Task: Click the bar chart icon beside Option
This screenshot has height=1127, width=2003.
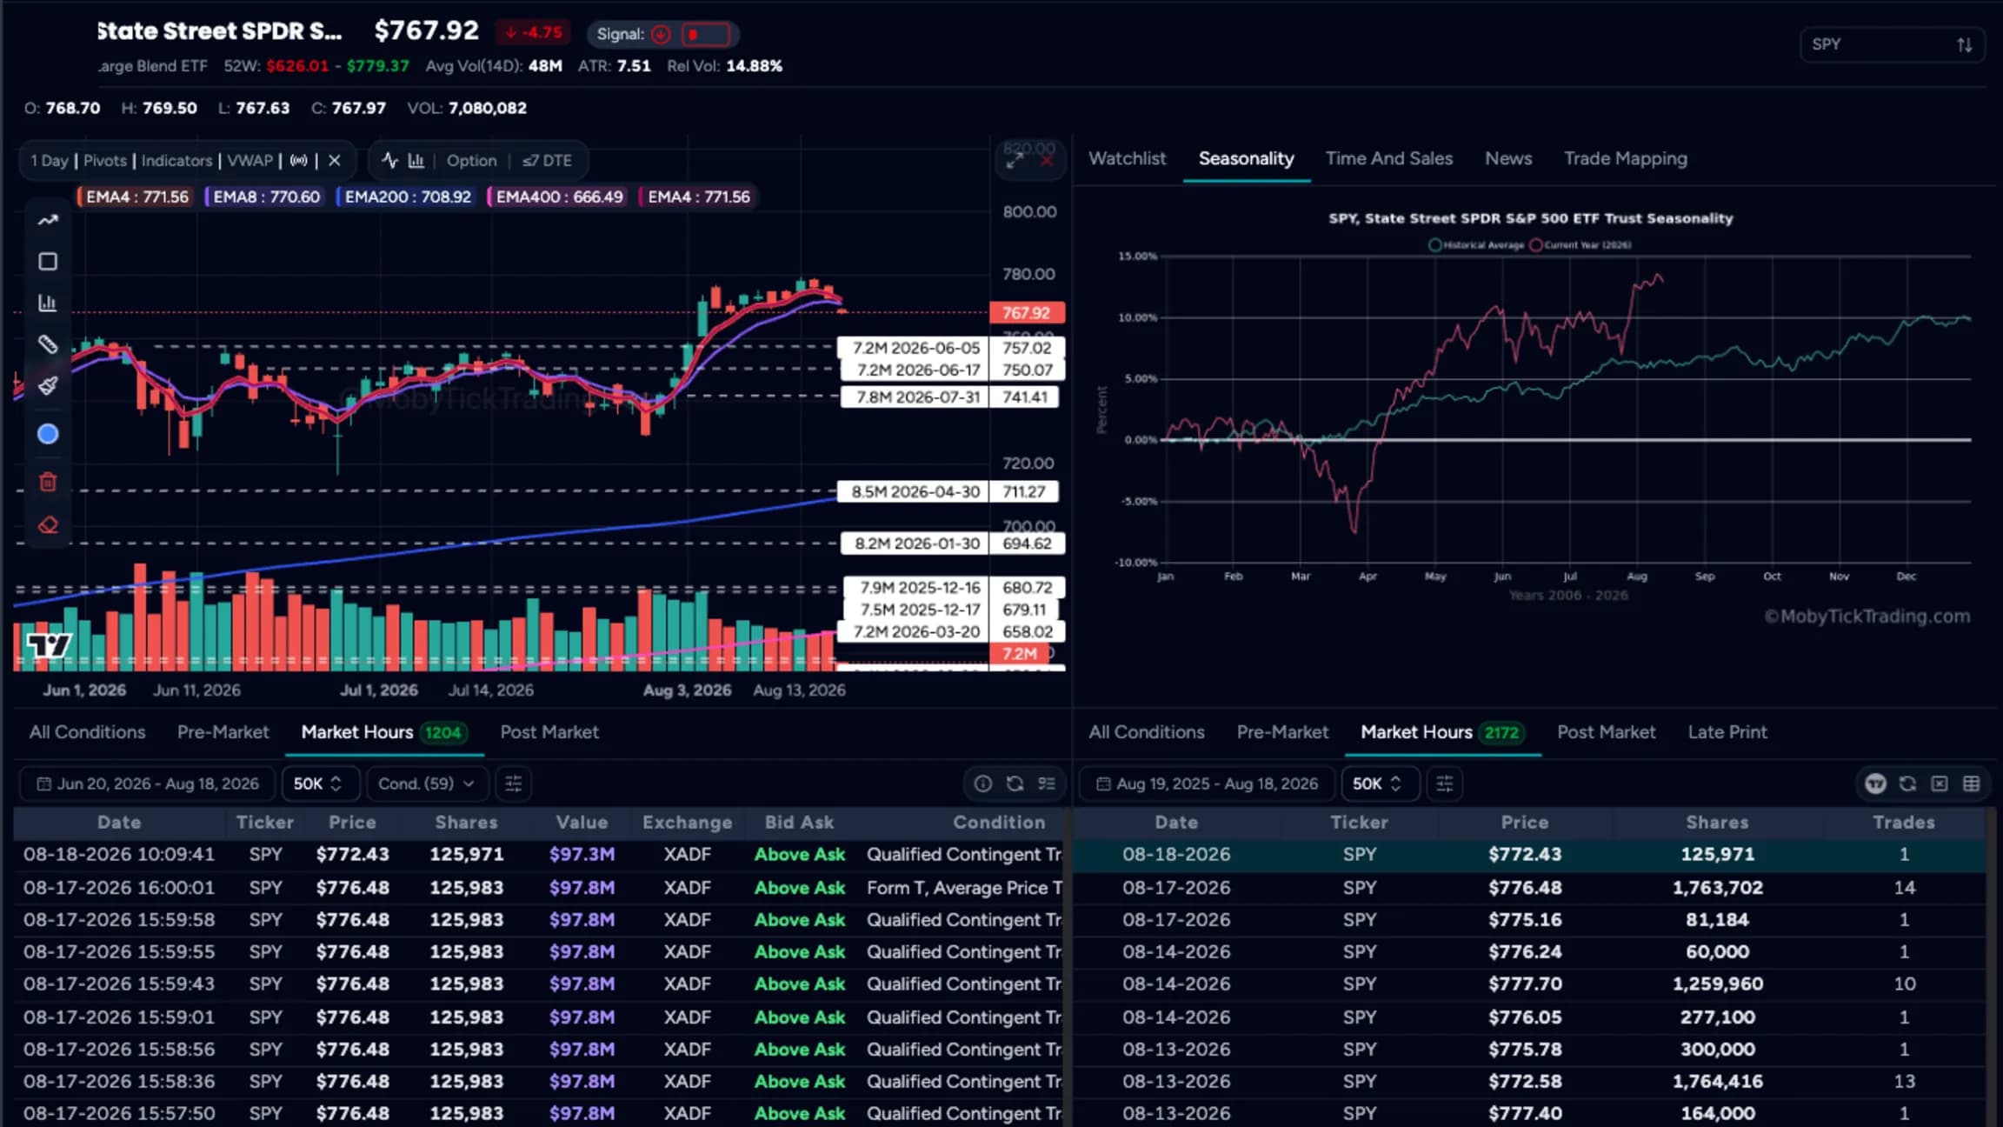Action: [416, 160]
